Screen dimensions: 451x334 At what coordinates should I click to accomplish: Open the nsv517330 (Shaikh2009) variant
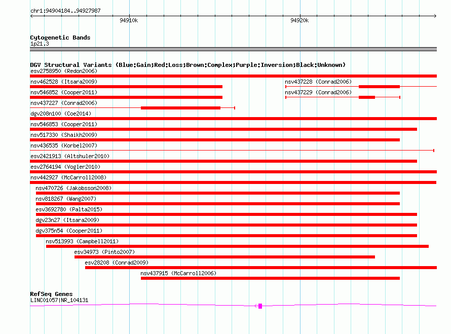[215, 140]
